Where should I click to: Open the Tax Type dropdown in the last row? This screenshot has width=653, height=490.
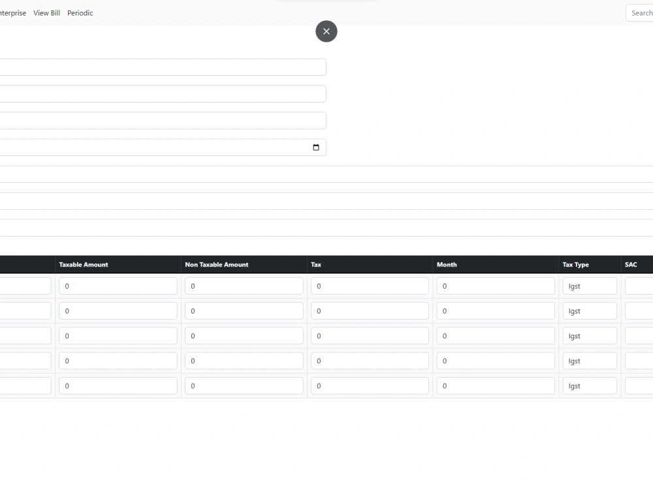click(x=589, y=385)
